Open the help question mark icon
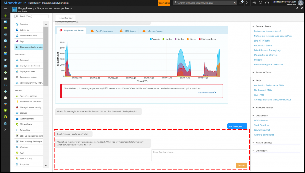 pyautogui.click(x=267, y=3)
